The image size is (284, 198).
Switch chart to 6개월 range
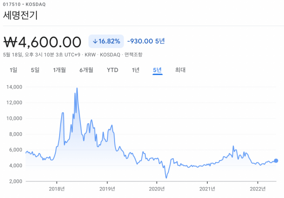pos(87,70)
